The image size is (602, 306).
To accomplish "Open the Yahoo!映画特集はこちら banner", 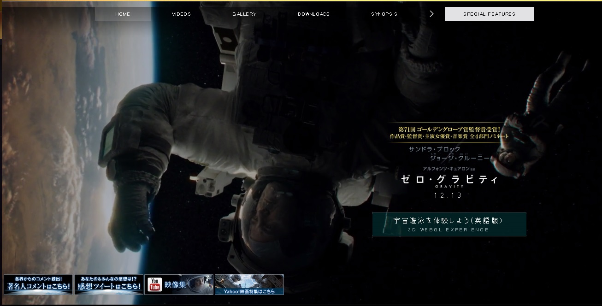I will point(249,284).
